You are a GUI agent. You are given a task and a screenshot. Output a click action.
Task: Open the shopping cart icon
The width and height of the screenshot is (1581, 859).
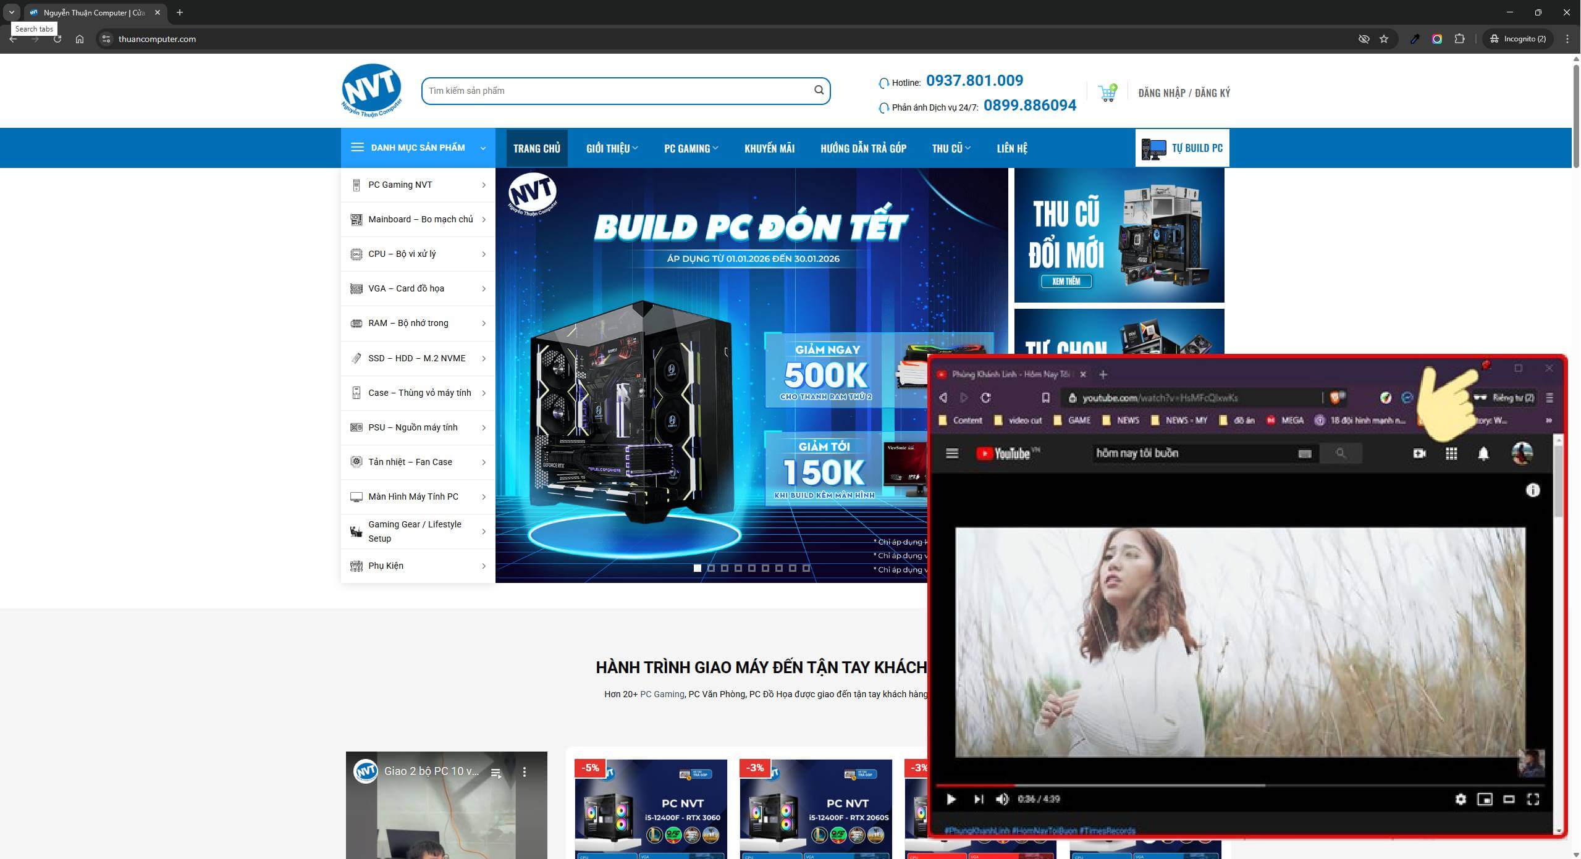(x=1107, y=93)
